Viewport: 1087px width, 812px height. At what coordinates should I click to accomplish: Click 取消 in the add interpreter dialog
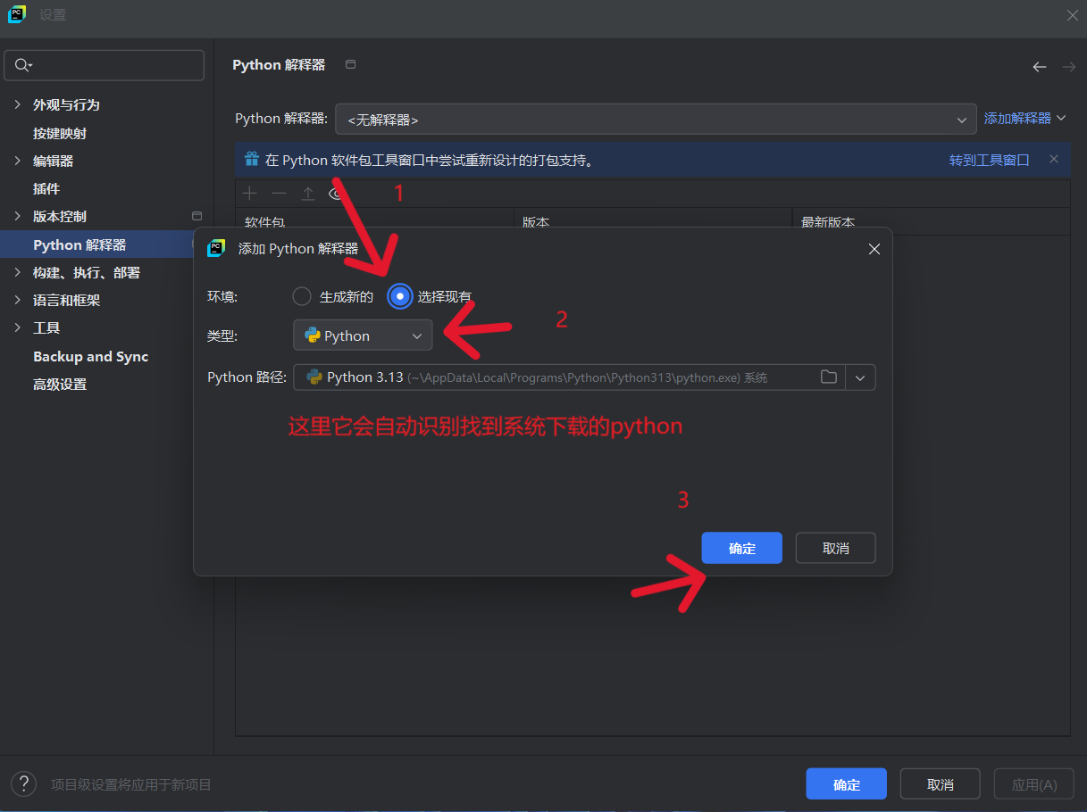[x=835, y=548]
